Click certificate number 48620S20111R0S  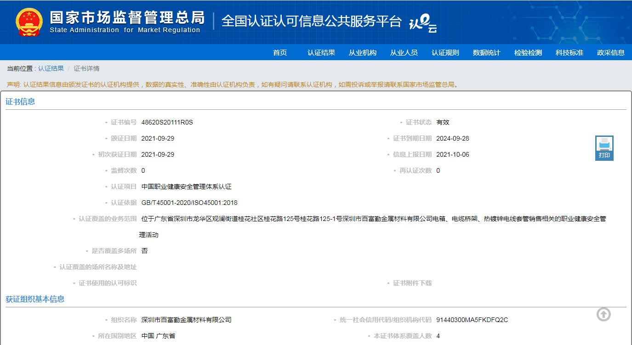pos(167,122)
